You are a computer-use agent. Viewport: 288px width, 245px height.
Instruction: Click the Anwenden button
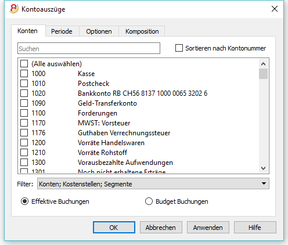click(208, 228)
